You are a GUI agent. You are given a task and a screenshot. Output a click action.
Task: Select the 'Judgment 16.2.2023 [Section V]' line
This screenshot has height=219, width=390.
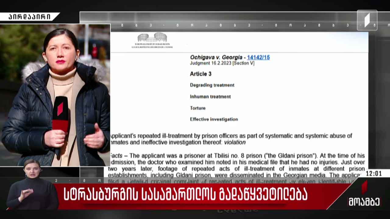pyautogui.click(x=222, y=63)
